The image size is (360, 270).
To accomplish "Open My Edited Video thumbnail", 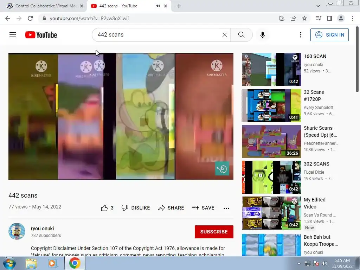I will [x=271, y=213].
